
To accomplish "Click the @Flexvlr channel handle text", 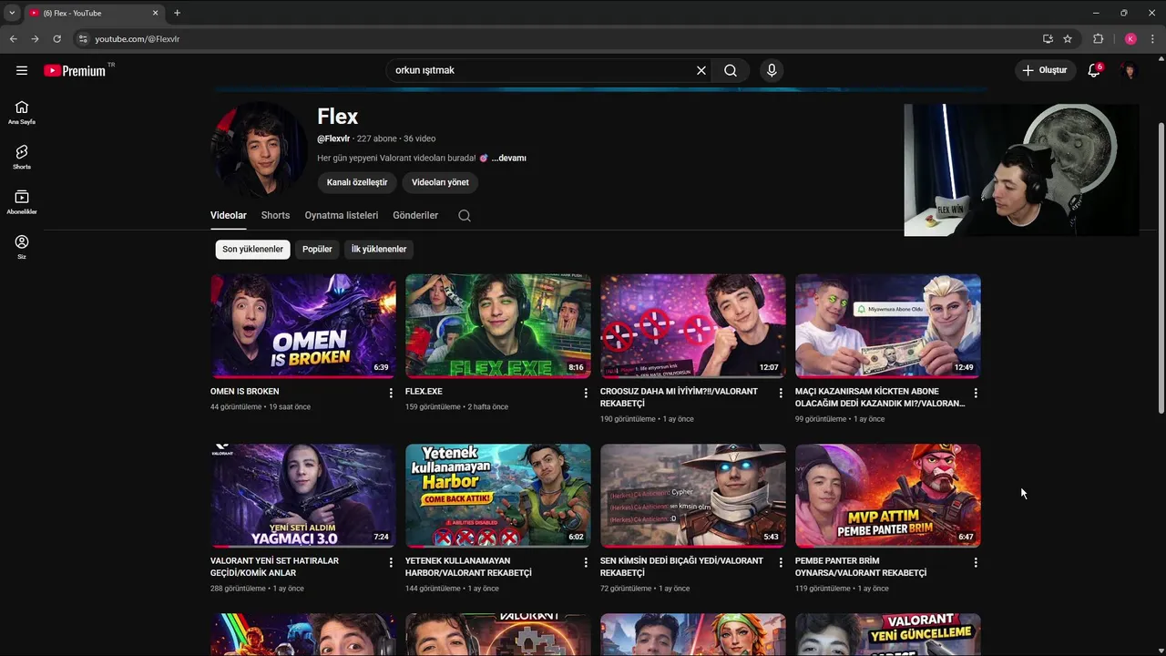I will [333, 138].
